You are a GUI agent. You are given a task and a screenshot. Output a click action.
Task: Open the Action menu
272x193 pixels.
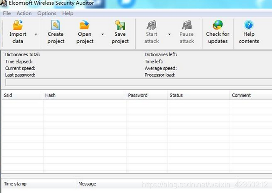24,13
